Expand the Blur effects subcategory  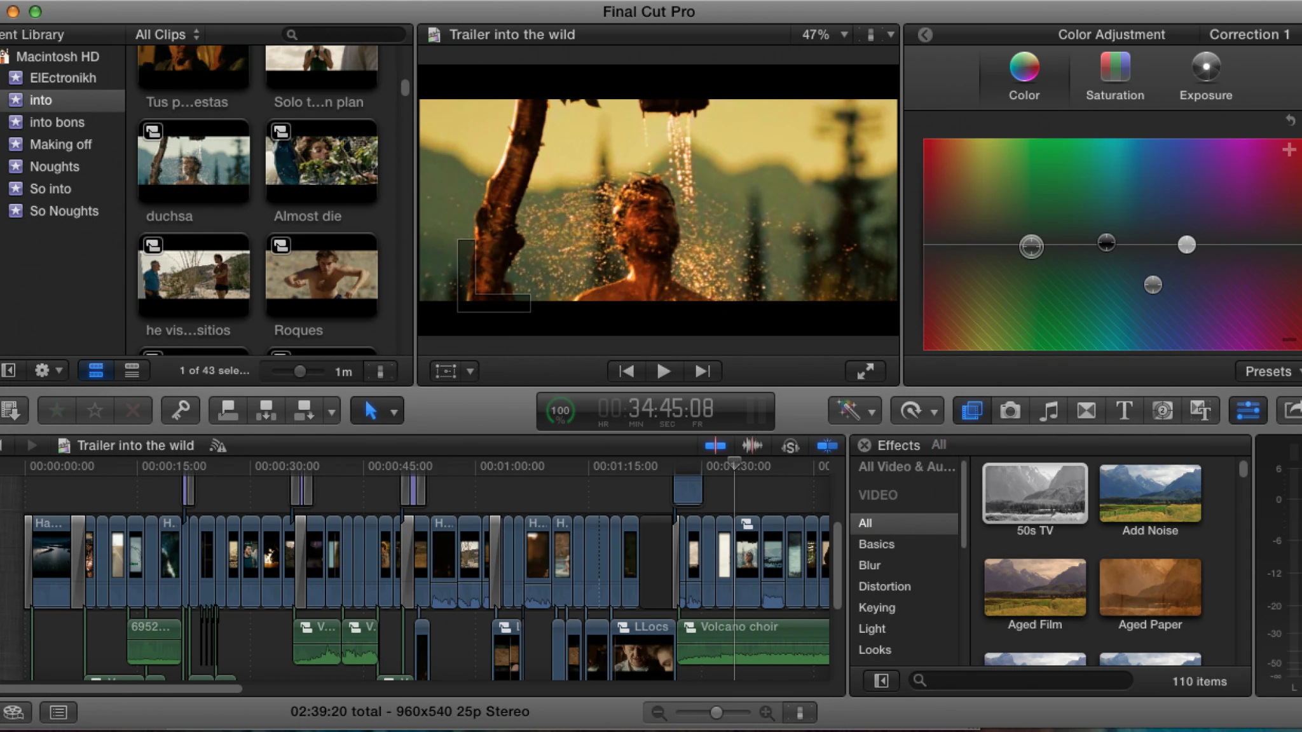[869, 565]
